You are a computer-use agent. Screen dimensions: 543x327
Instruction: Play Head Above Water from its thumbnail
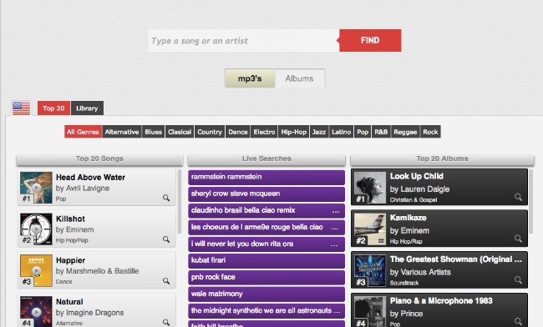pos(36,188)
